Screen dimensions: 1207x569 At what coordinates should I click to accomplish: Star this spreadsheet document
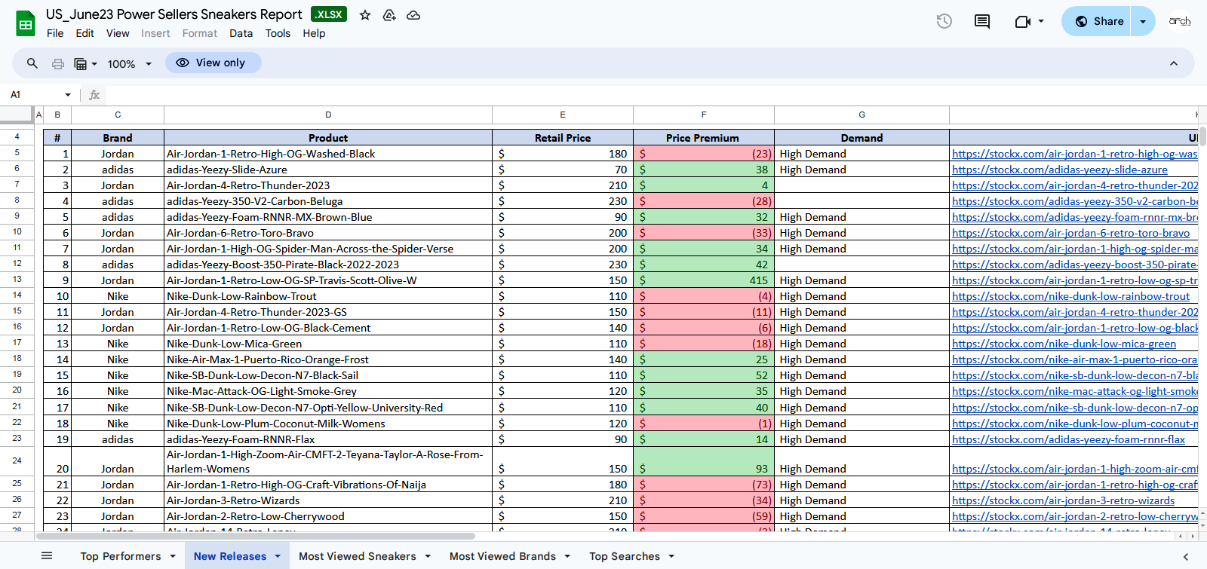point(365,15)
